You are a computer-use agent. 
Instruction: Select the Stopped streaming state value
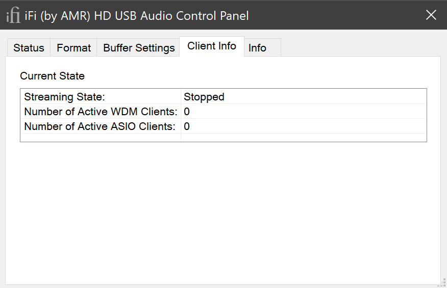point(204,97)
